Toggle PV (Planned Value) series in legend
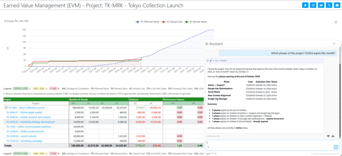This screenshot has height=156, width=342. [147, 22]
